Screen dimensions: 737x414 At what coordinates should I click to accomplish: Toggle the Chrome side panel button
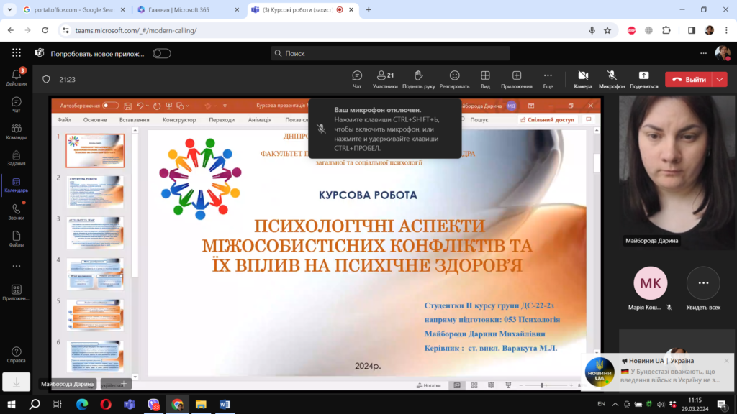[692, 30]
